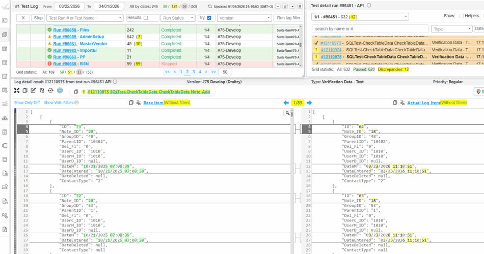Click the copy icon before Base Item link
This screenshot has height=254, width=484.
click(x=131, y=103)
